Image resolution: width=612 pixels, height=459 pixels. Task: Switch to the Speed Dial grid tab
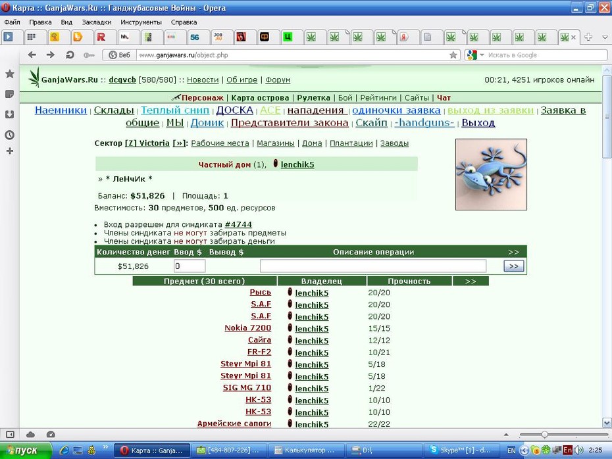[x=31, y=37]
